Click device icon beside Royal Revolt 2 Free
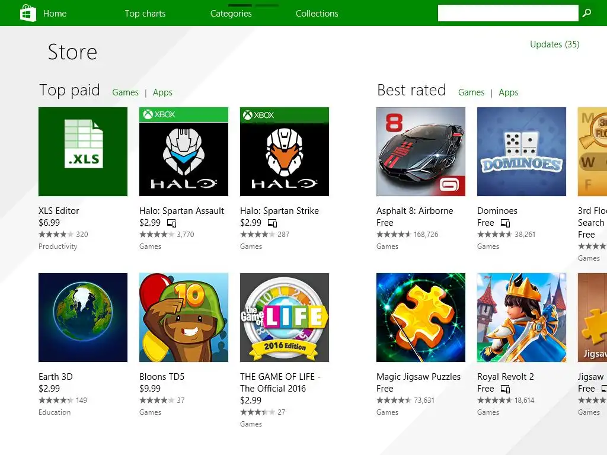Image resolution: width=607 pixels, height=455 pixels. coord(505,389)
